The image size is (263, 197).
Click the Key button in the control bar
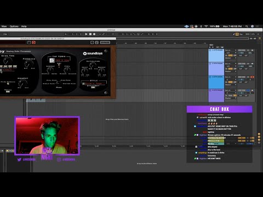[241, 34]
